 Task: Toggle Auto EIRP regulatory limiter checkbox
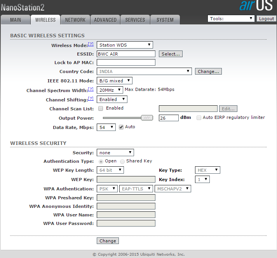tap(199, 118)
